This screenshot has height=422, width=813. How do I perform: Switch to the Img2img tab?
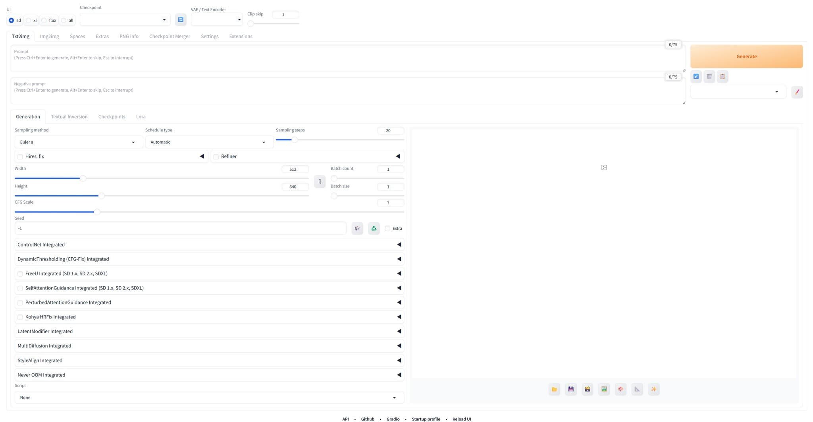tap(49, 36)
